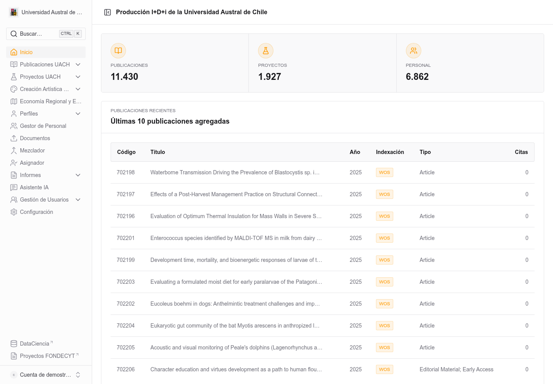Click the Código column header

point(126,152)
